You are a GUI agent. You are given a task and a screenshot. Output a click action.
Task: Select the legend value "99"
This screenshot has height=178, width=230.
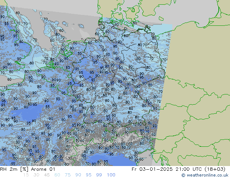point(99,175)
